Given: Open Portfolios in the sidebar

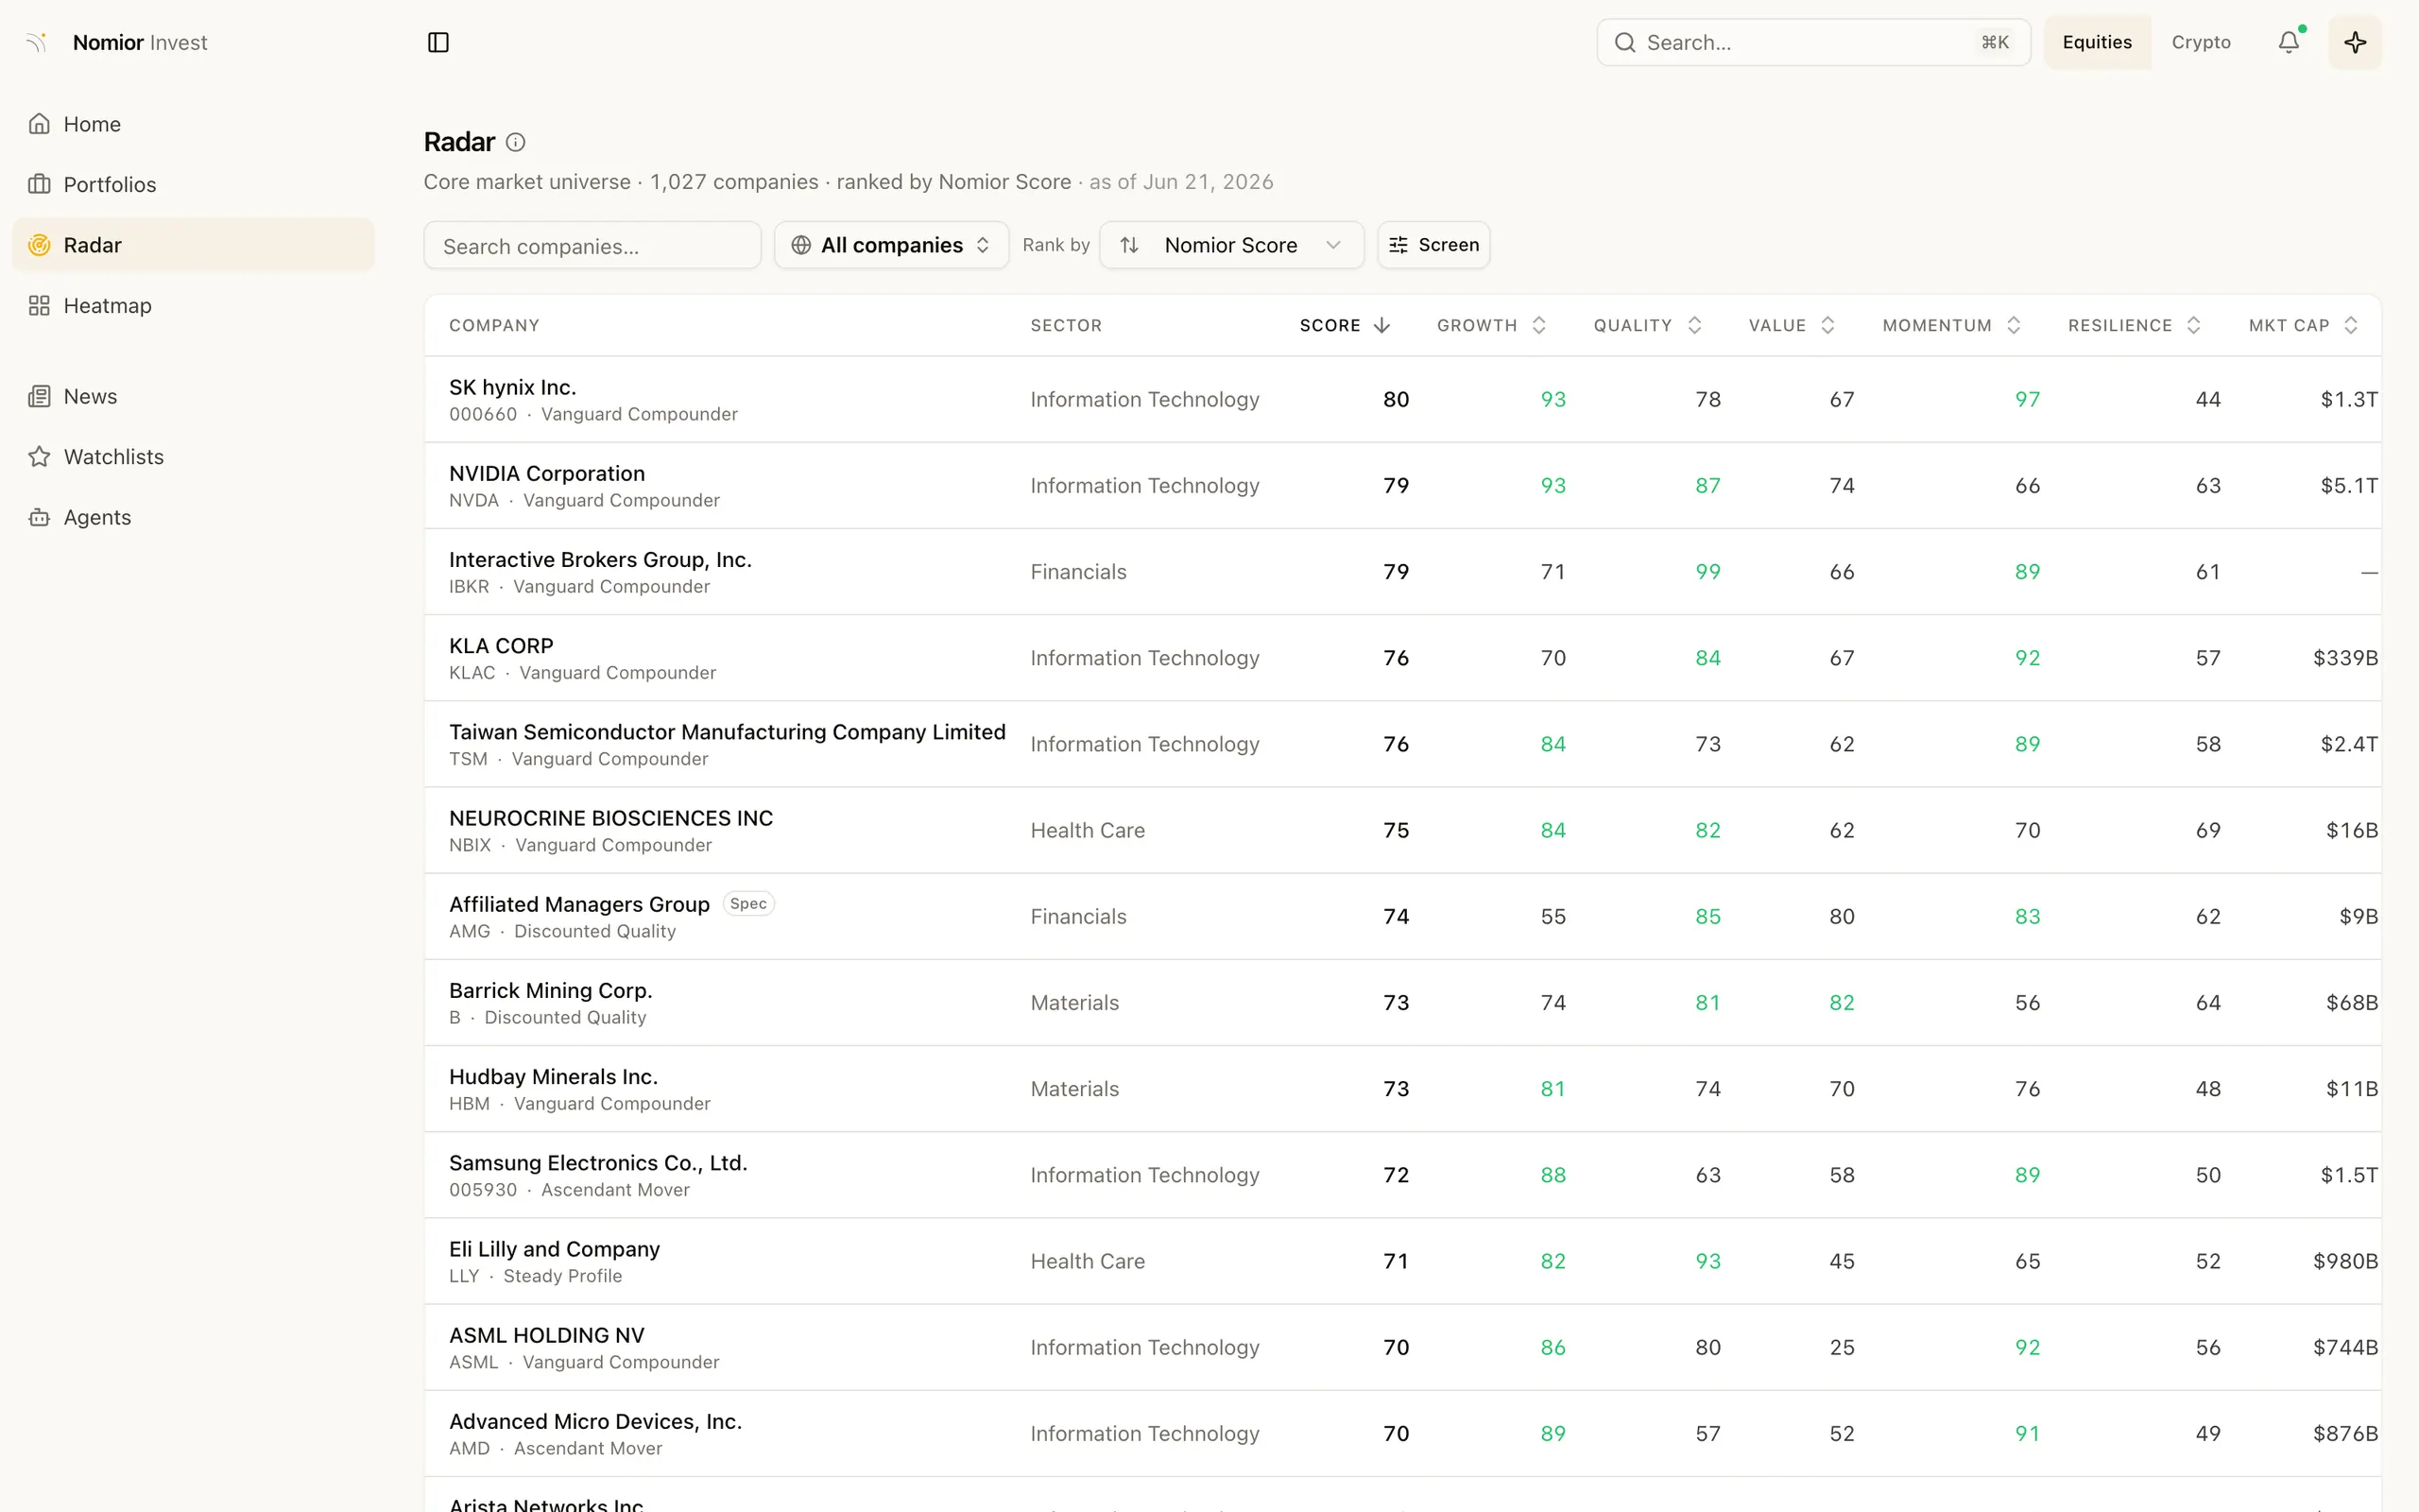Looking at the screenshot, I should pos(193,184).
